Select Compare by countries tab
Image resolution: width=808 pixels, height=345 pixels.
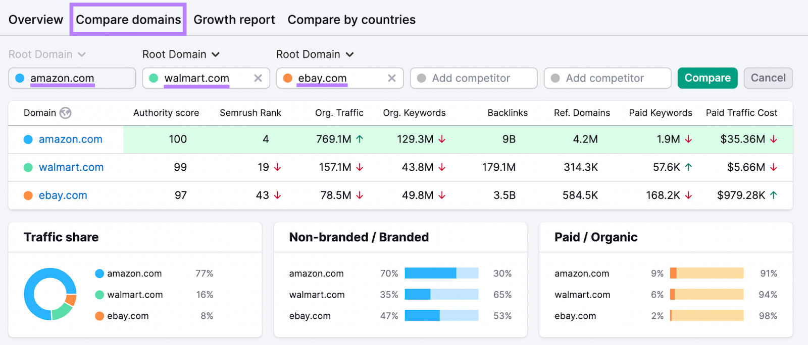[x=351, y=20]
